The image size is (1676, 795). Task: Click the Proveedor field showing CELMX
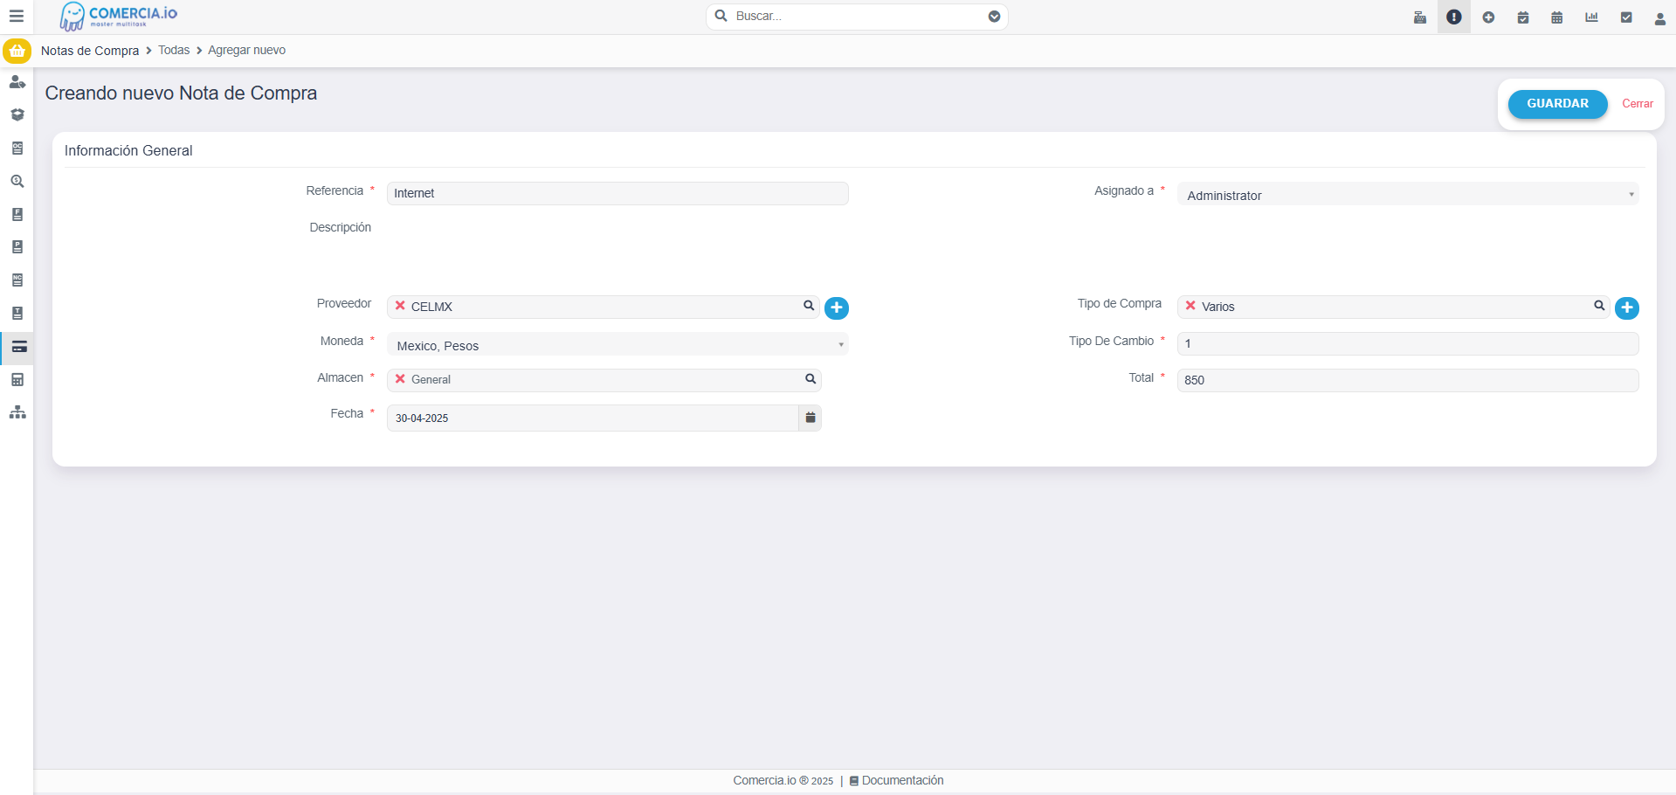603,307
